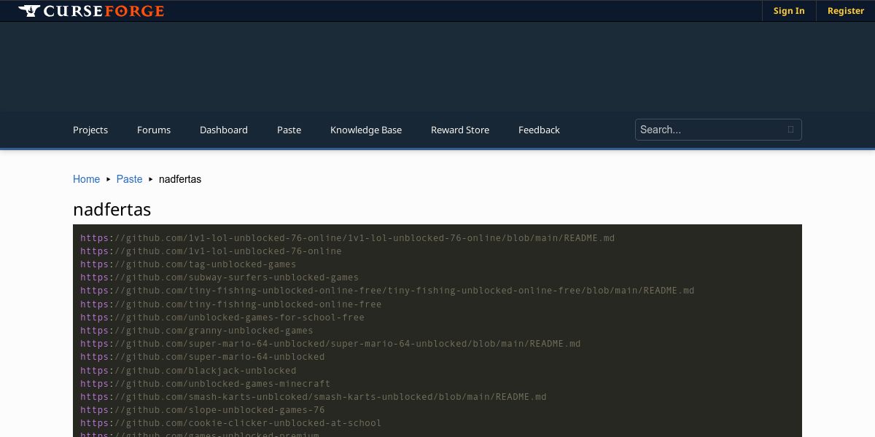
Task: Click the unblocked-games-for-school-free URL line
Action: click(x=222, y=318)
